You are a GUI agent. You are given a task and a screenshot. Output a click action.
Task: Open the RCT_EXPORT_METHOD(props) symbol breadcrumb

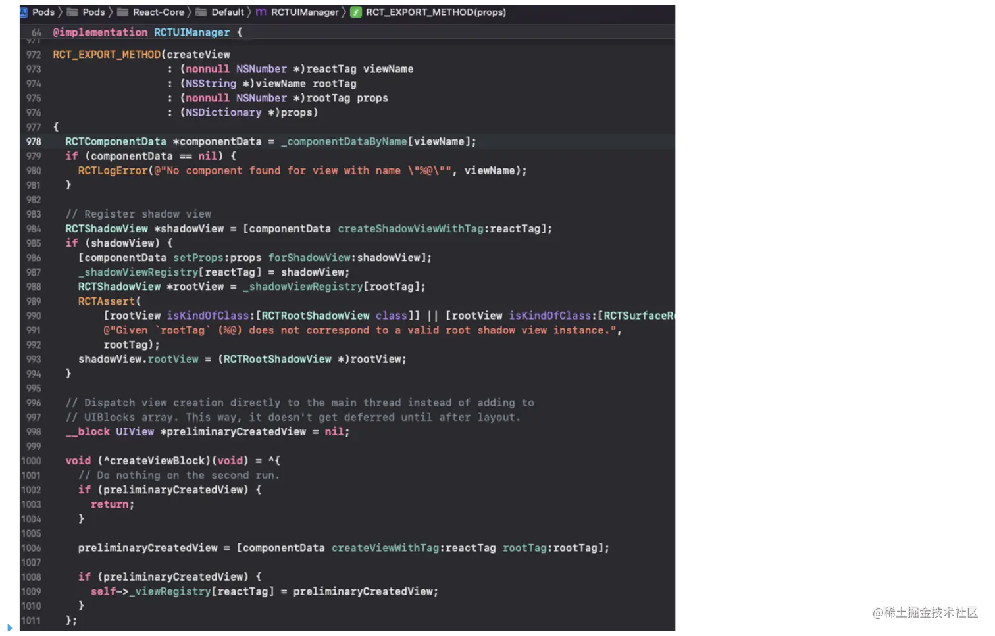coord(436,12)
